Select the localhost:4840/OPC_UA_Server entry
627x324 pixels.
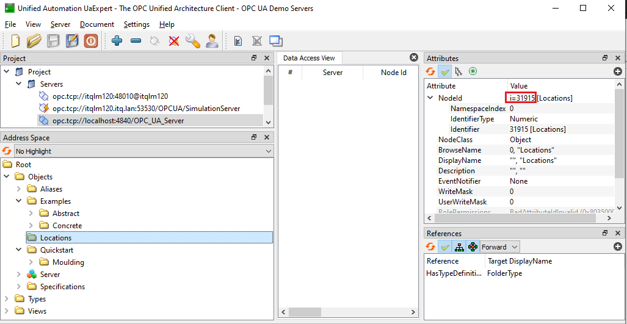click(118, 120)
